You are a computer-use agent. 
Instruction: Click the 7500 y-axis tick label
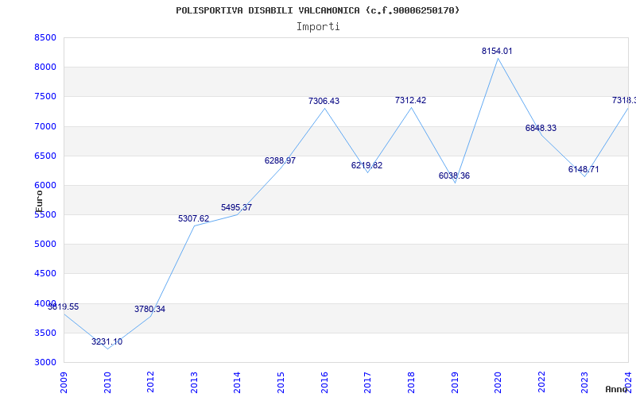(45, 97)
